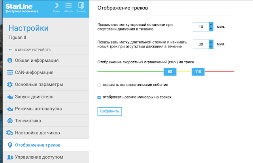Click the long parking 30 minutes field
Screen dimensions: 253x163
[x=201, y=44]
